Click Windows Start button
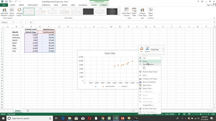Image resolution: width=216 pixels, height=121 pixels. coord(3,118)
